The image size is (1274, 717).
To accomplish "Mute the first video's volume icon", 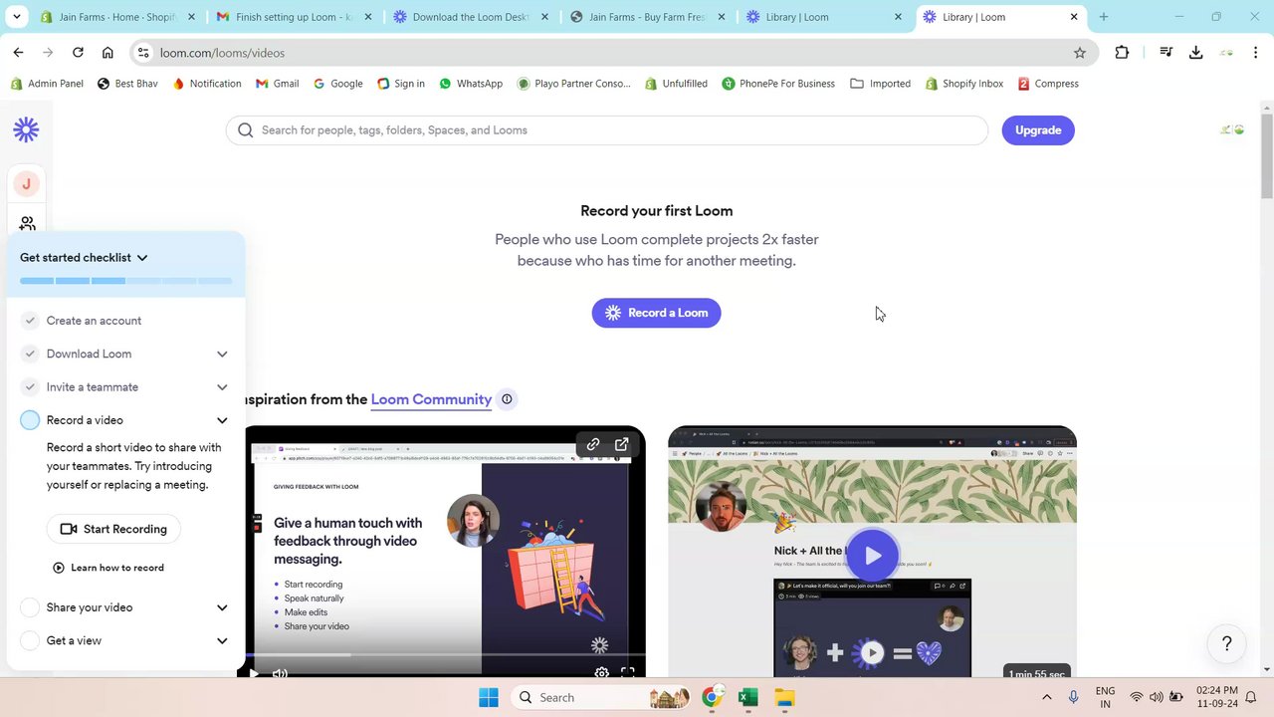I will 280,673.
